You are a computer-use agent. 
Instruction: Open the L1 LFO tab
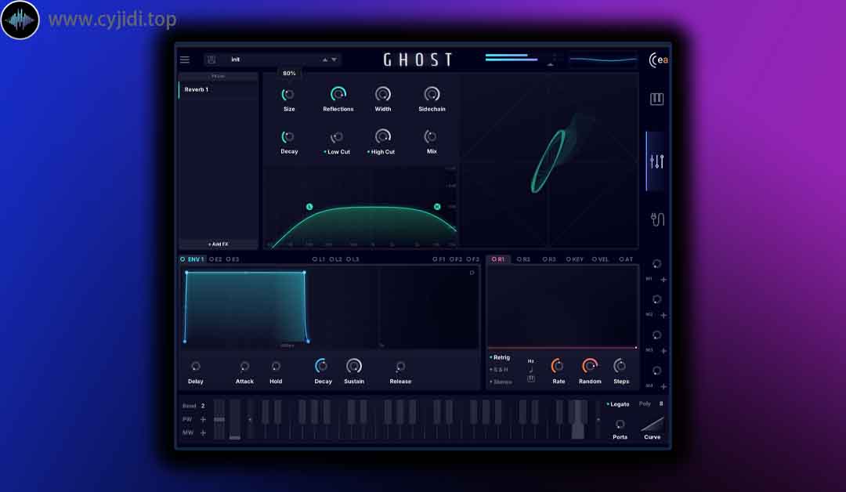tap(319, 259)
